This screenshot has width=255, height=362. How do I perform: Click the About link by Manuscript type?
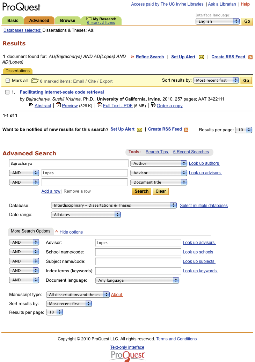point(117,295)
